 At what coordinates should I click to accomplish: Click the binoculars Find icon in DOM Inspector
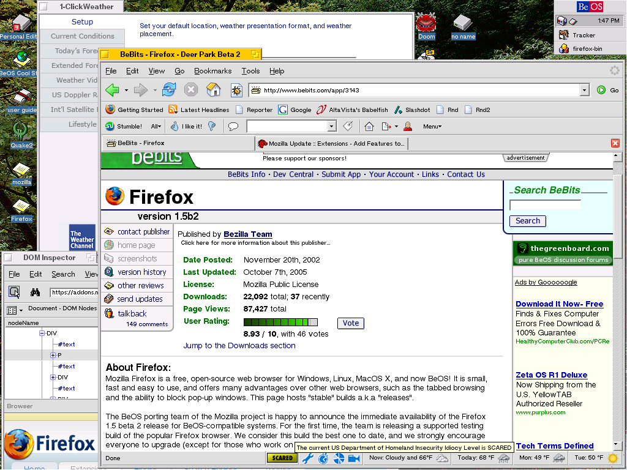pos(35,292)
